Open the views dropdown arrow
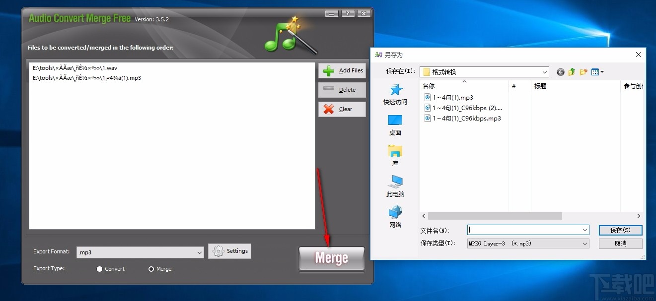Viewport: 656px width, 301px height. (x=602, y=72)
